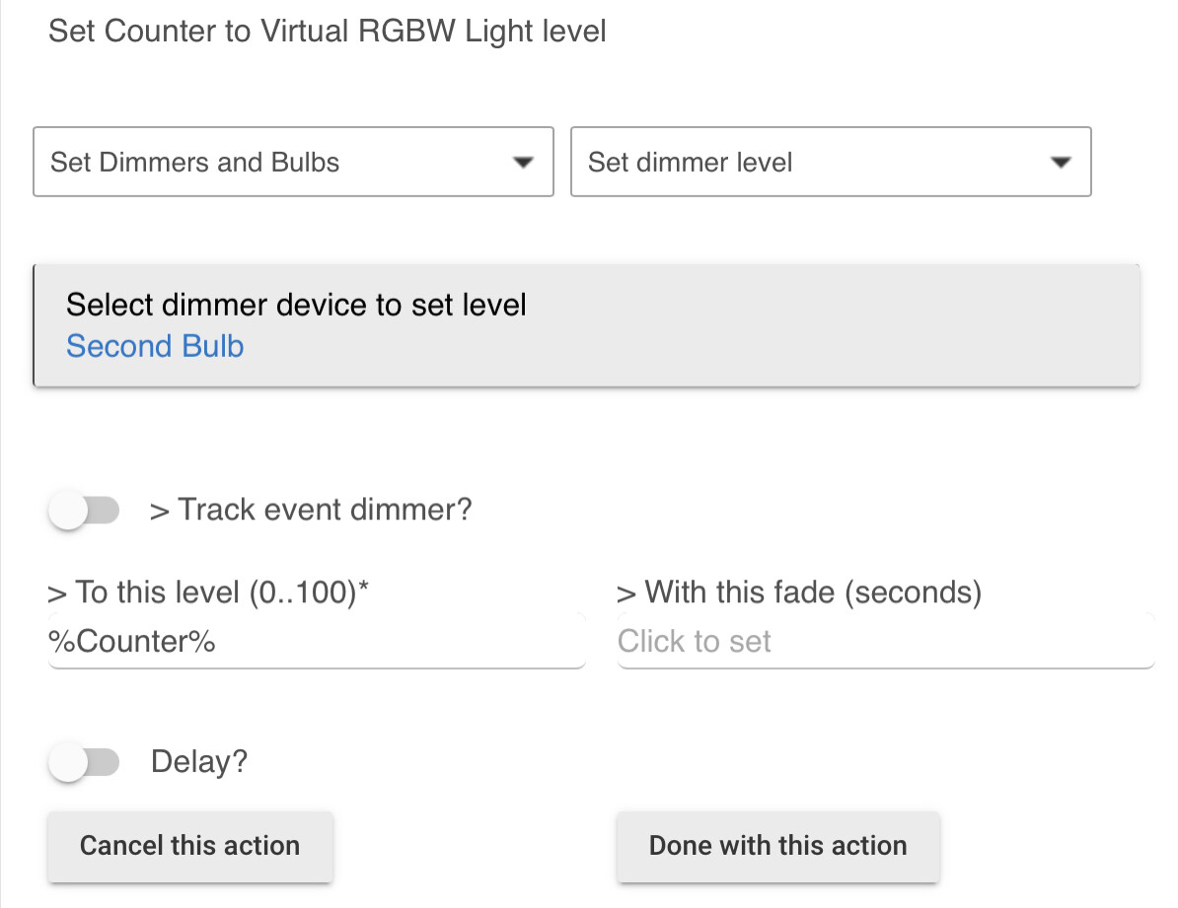Open the Set Dimmers and Bulbs dropdown arrow
This screenshot has height=908, width=1178.
click(x=524, y=162)
